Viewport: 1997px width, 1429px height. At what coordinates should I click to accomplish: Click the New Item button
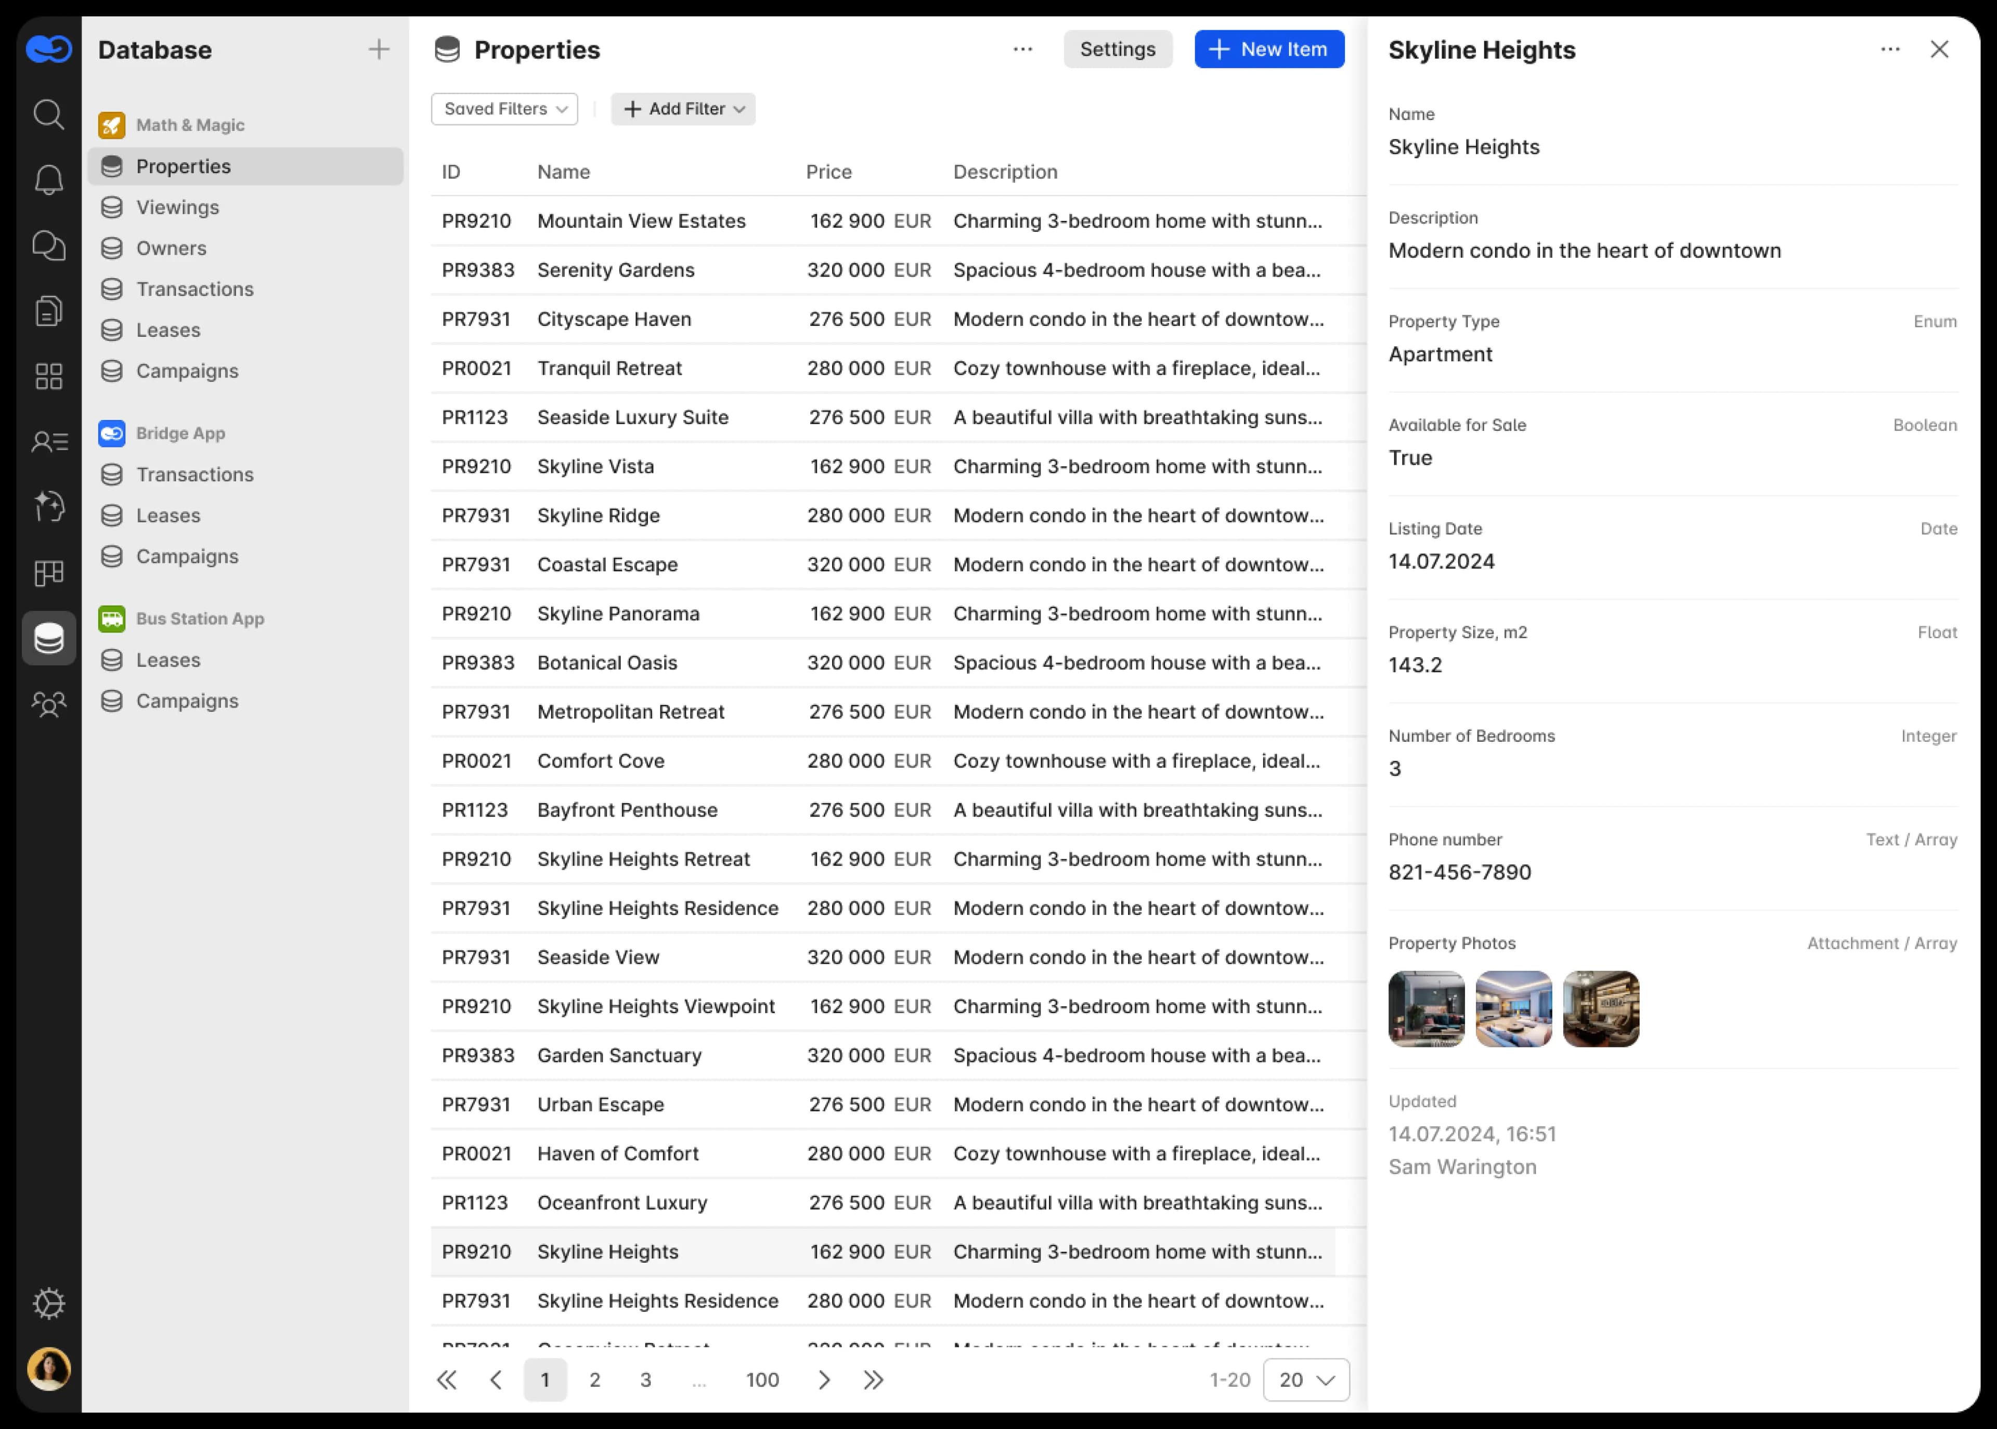tap(1268, 49)
